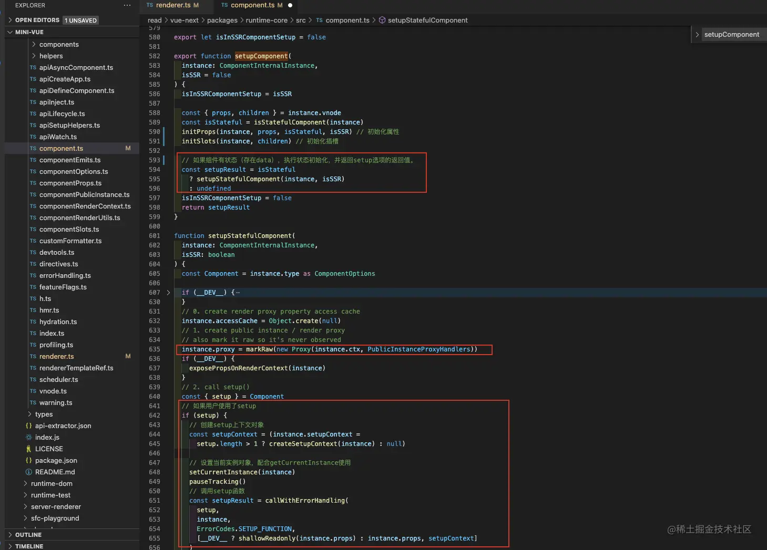Open featureFlags.ts file

[x=63, y=287]
